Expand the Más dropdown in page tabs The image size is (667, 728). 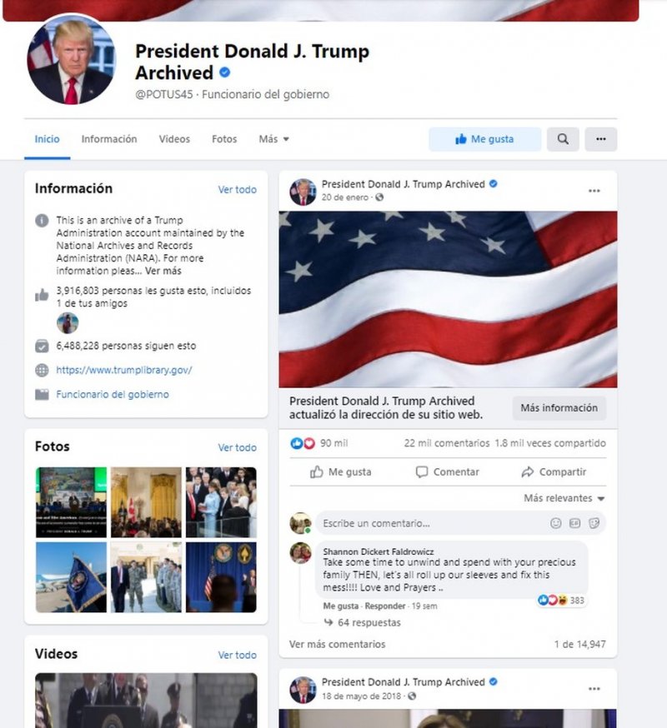click(273, 139)
